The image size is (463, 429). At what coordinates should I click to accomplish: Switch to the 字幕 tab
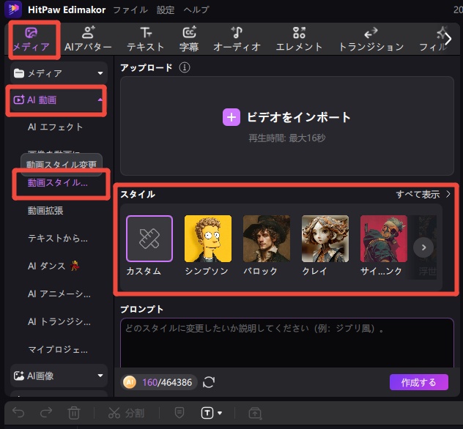189,40
